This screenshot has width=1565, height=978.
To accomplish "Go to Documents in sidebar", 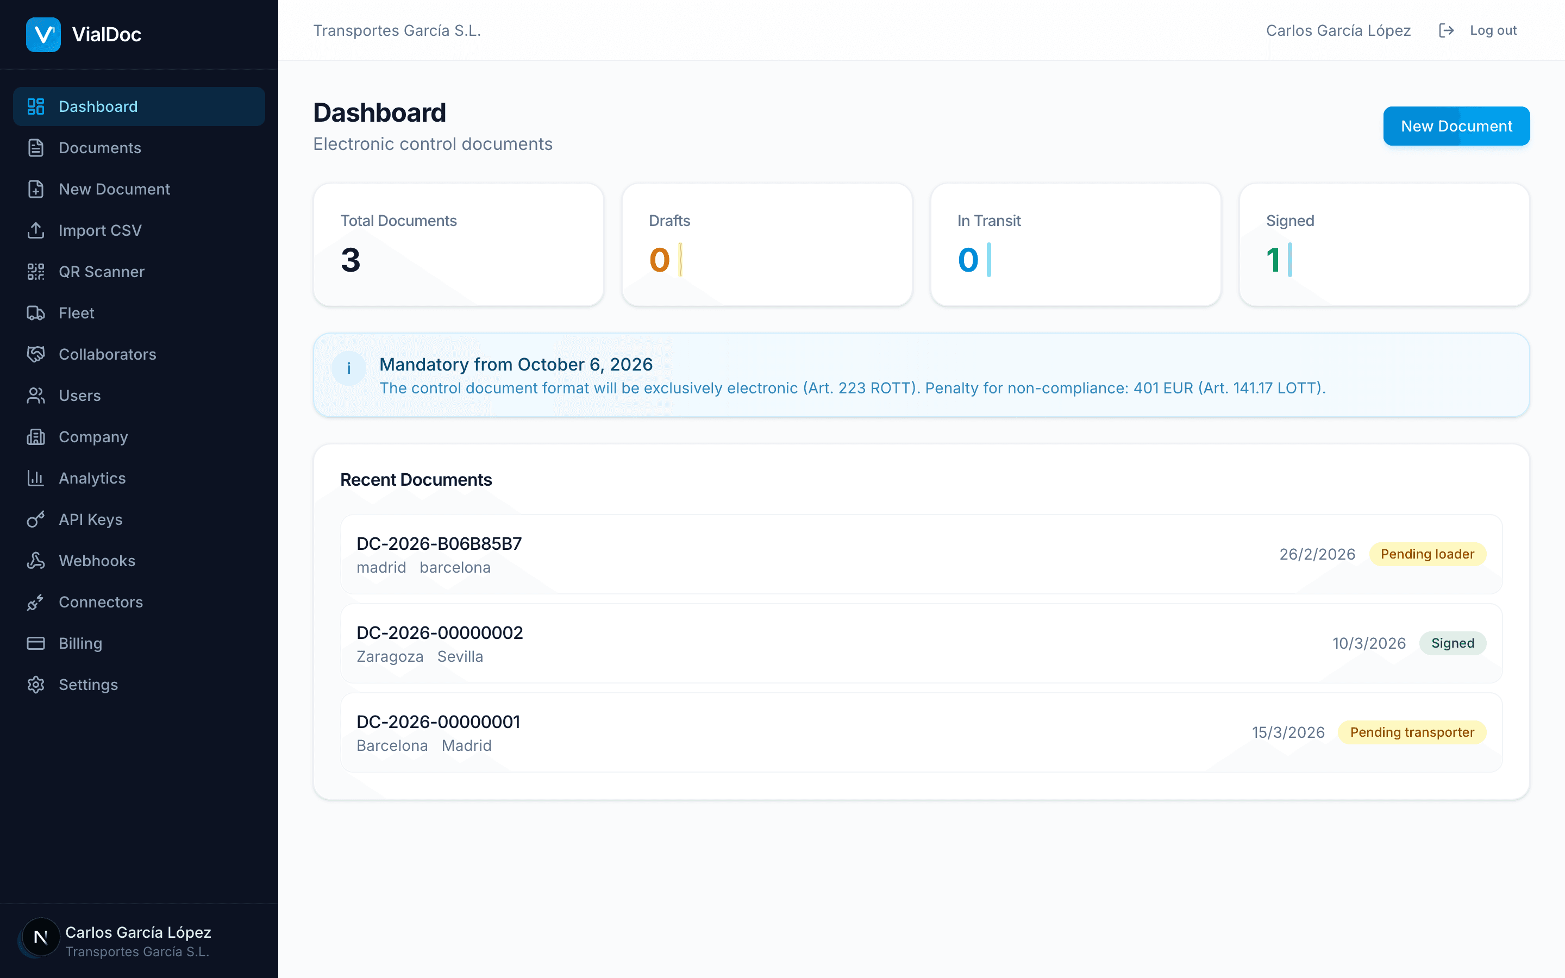I will tap(99, 148).
